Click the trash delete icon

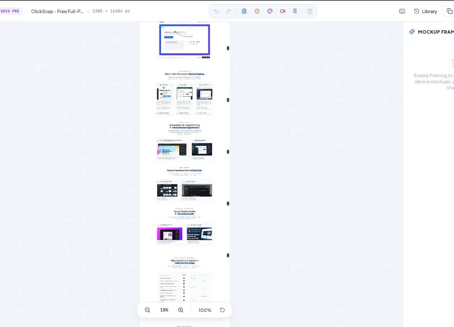pos(310,11)
